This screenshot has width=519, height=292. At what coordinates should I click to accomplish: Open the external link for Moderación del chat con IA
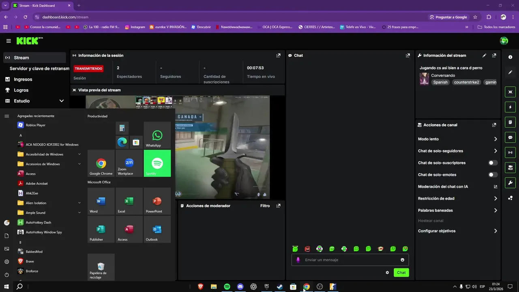pos(495,187)
